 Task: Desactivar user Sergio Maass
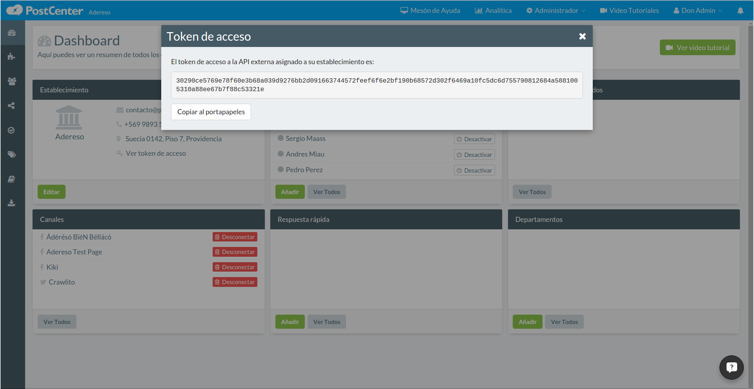click(x=474, y=139)
